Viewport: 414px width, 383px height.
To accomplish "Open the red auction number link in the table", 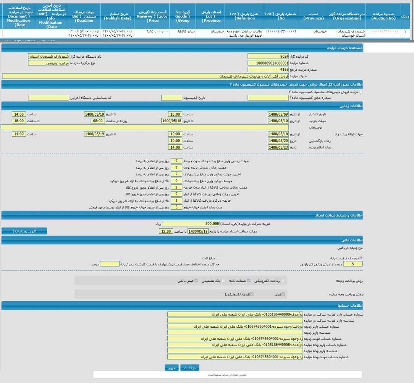I will click(383, 31).
